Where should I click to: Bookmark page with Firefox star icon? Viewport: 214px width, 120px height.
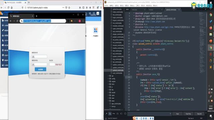pos(69,8)
